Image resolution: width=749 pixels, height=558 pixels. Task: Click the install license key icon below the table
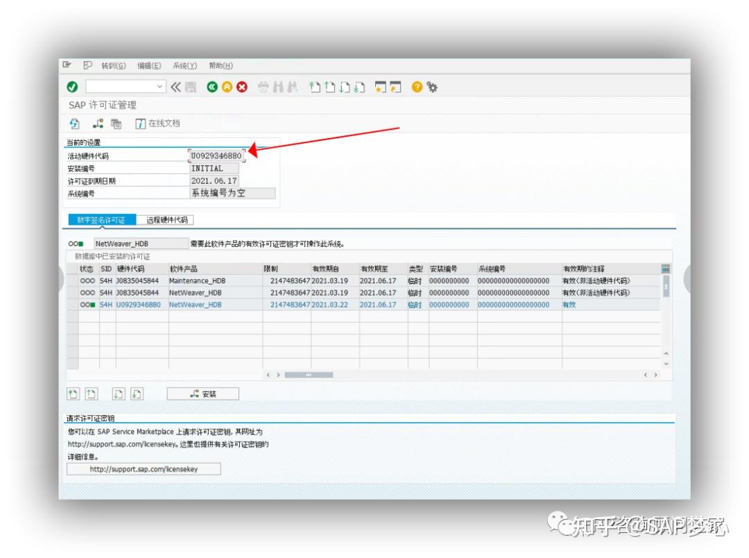pos(202,394)
